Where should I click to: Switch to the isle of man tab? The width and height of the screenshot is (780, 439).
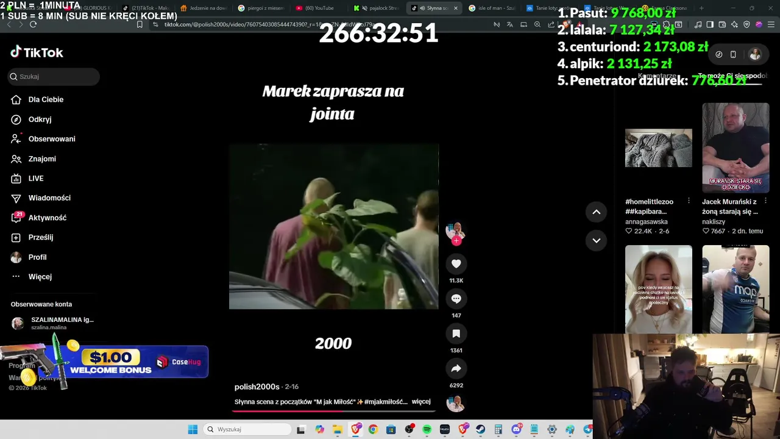point(492,8)
